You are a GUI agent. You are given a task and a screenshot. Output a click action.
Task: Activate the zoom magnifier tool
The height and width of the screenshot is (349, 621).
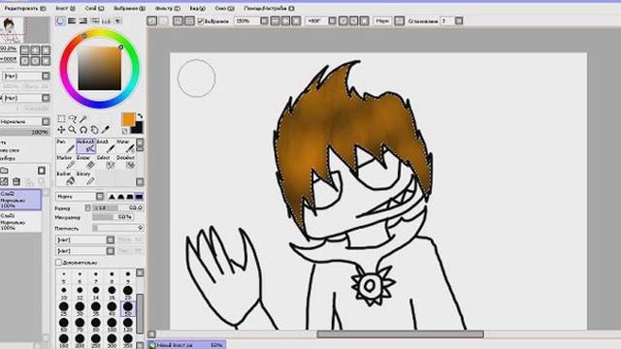(72, 129)
